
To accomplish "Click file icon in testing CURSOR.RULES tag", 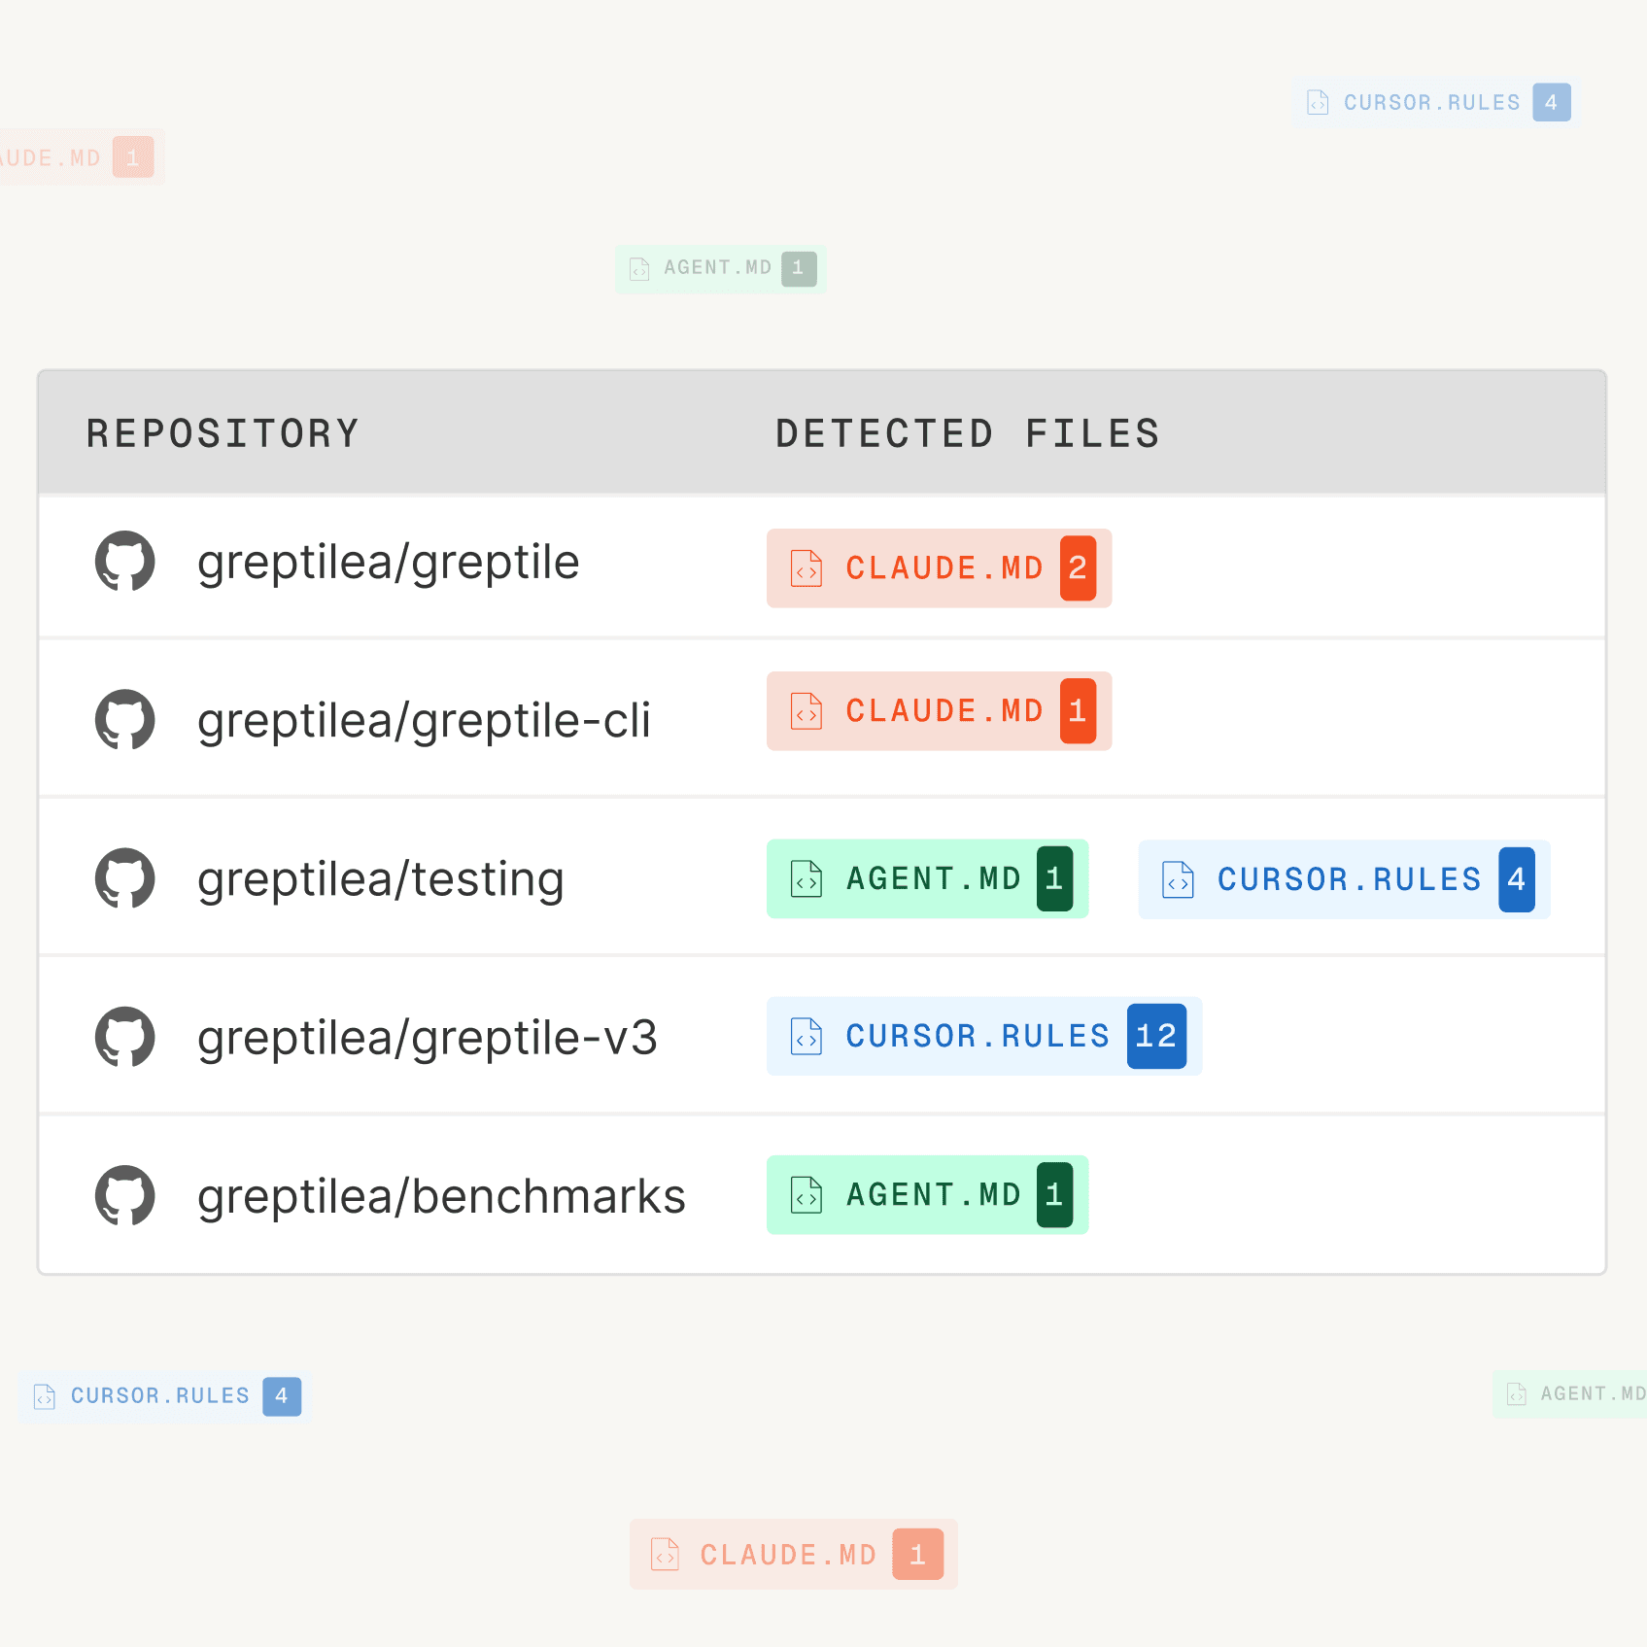I will [1178, 879].
